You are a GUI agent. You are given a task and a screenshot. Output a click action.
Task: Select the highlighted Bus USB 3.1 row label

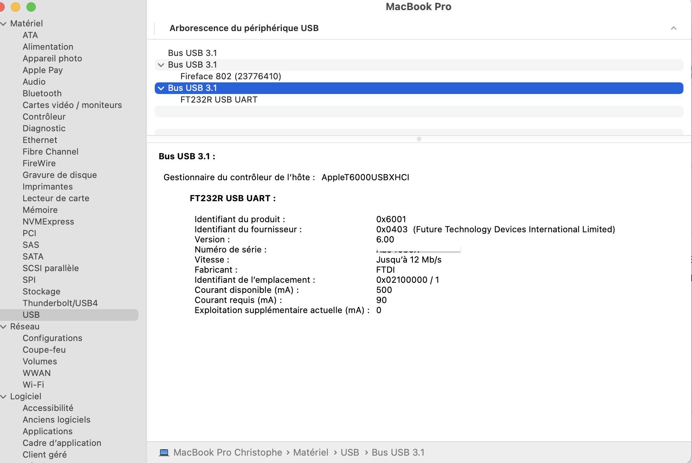click(192, 88)
